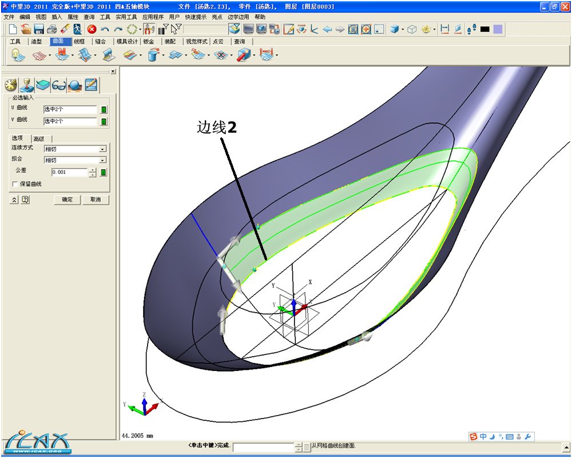Open the 插入 menu
Image resolution: width=572 pixels, height=458 pixels.
click(57, 17)
